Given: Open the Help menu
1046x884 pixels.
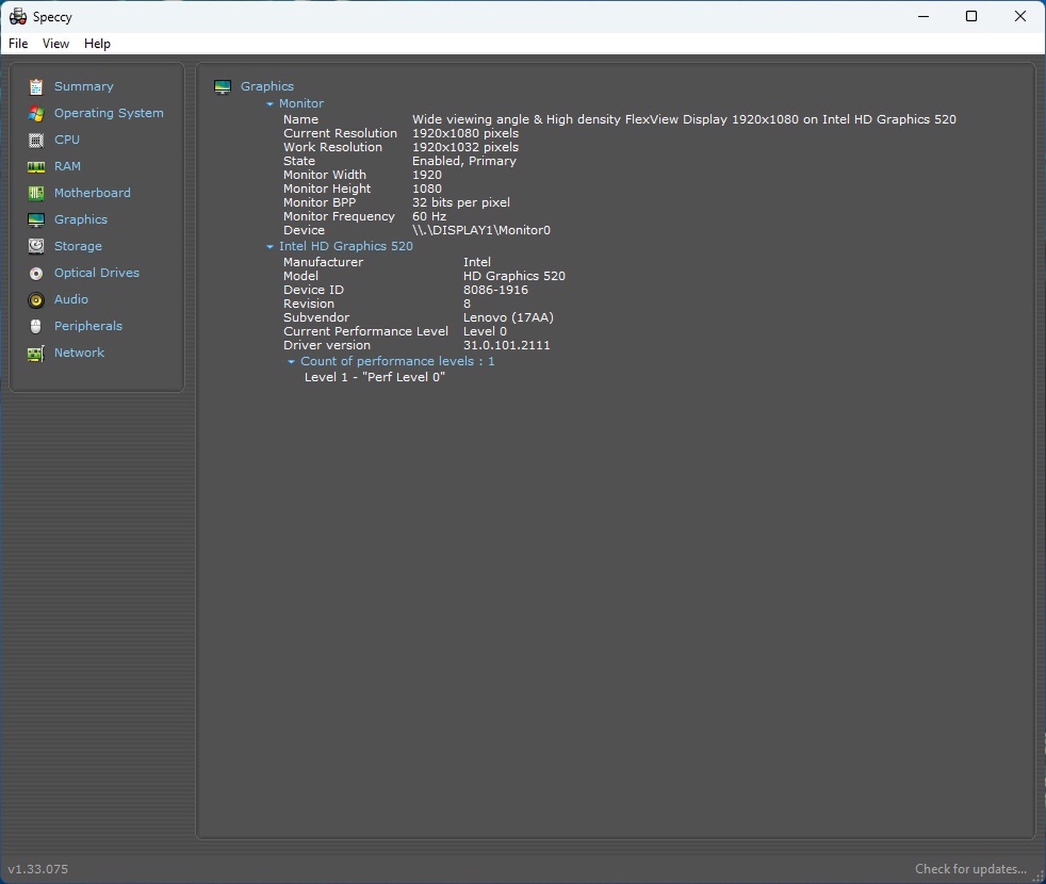Looking at the screenshot, I should point(97,43).
